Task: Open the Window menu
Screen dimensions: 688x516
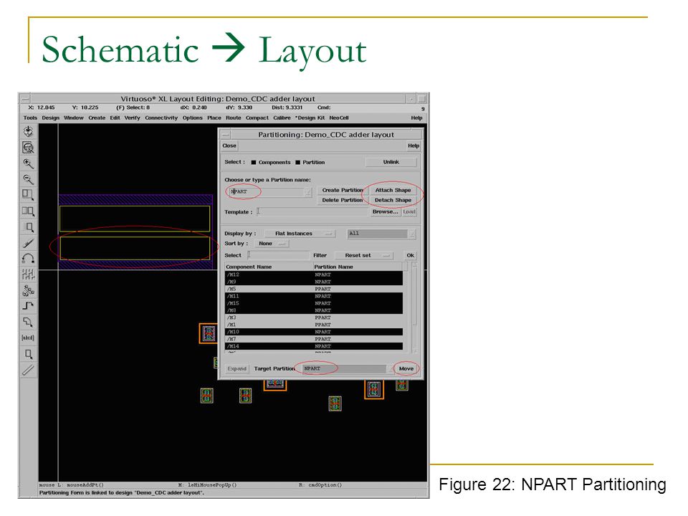Action: 73,118
